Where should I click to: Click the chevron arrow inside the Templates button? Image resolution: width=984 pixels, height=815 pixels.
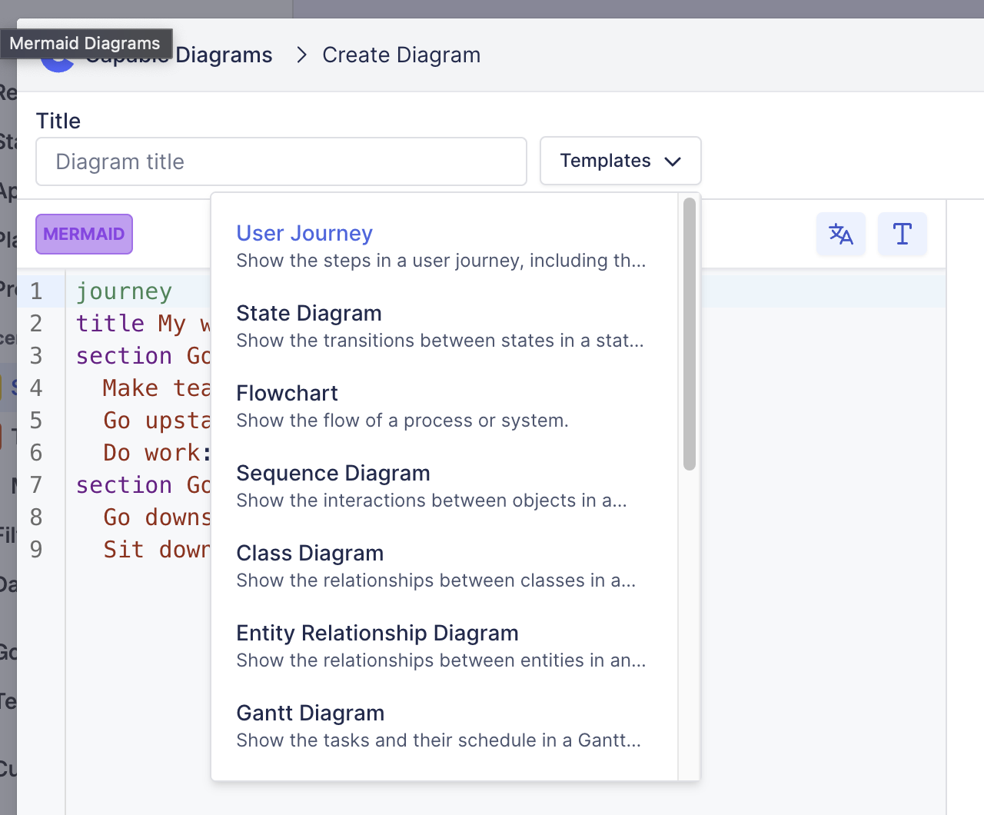tap(673, 161)
